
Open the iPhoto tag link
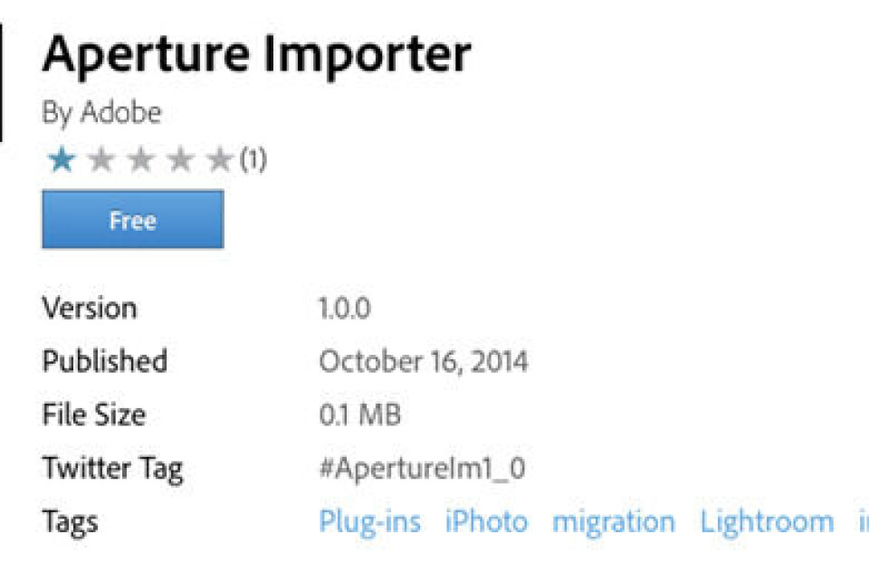[x=486, y=522]
